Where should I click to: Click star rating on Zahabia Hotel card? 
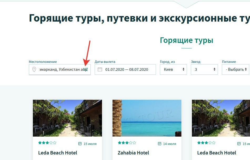coord(127,143)
